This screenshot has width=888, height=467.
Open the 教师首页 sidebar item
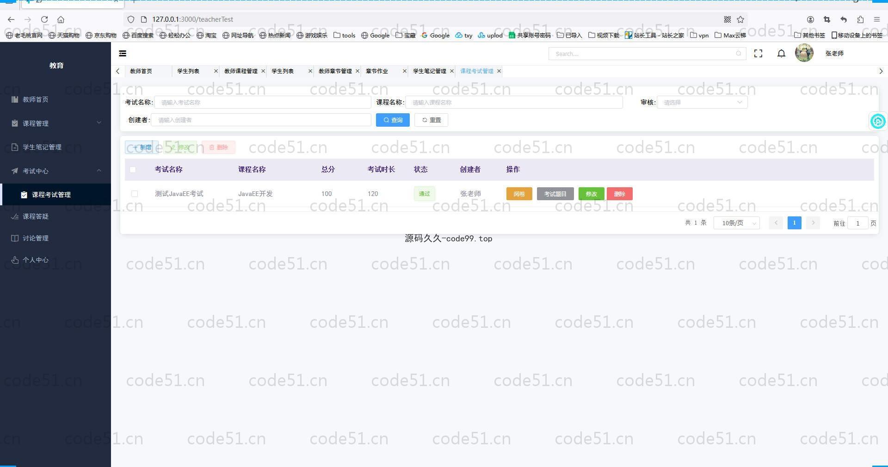(x=55, y=99)
